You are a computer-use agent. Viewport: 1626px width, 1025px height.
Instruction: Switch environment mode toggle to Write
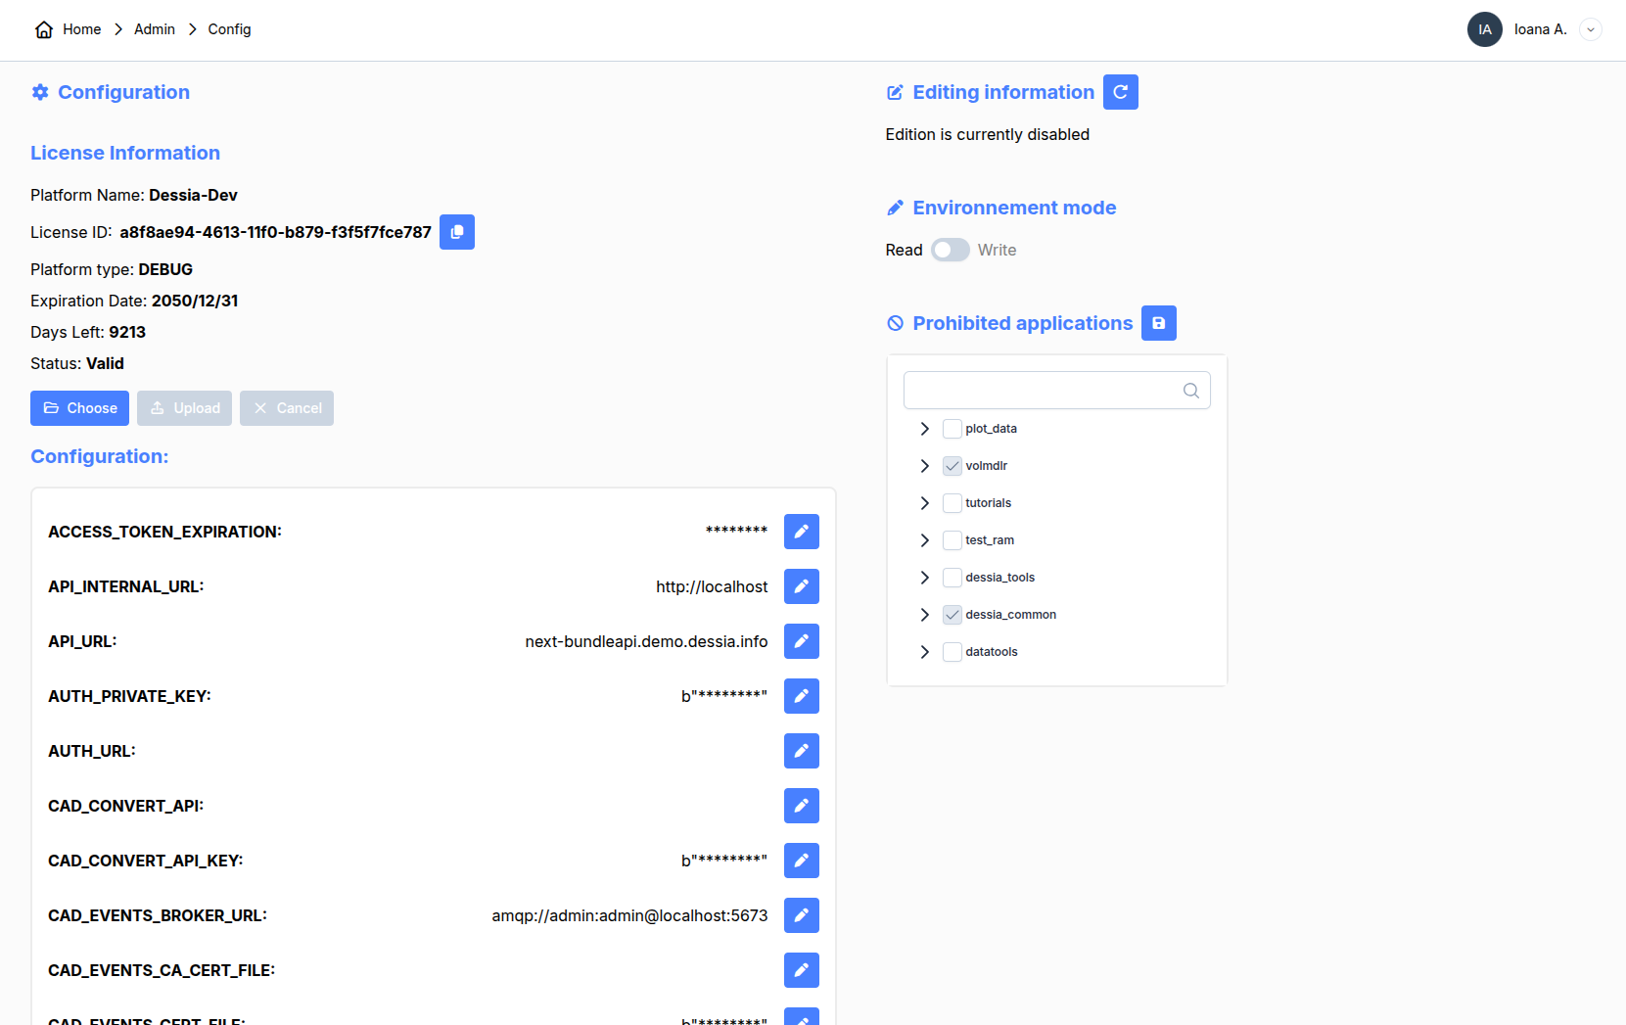point(950,250)
